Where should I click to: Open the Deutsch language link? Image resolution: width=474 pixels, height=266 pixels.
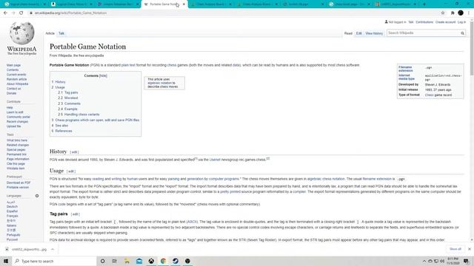click(12, 207)
